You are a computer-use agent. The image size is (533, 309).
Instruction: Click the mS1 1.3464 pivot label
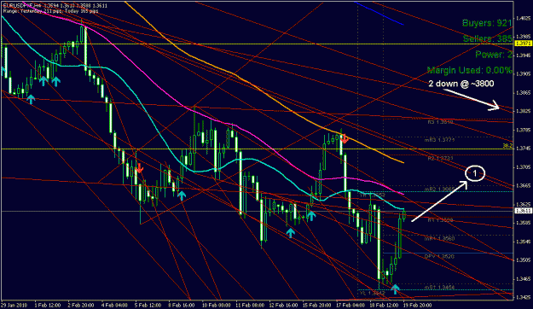(x=439, y=288)
